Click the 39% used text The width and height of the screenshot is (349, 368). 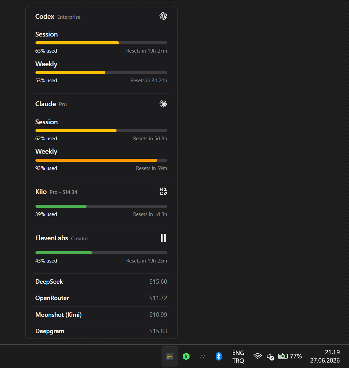point(46,214)
